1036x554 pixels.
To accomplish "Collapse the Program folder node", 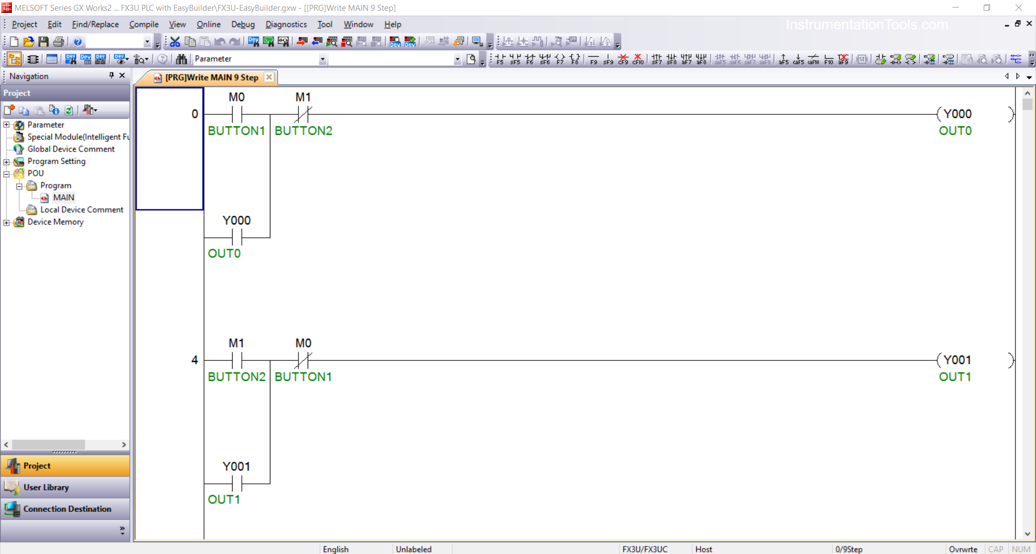I will pos(19,186).
